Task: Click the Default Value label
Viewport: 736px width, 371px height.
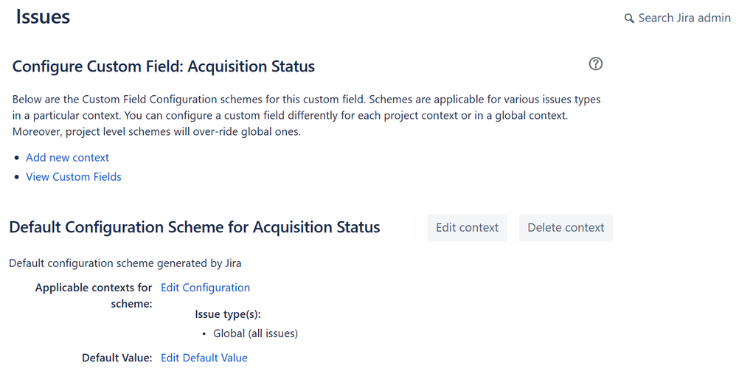Action: [117, 358]
